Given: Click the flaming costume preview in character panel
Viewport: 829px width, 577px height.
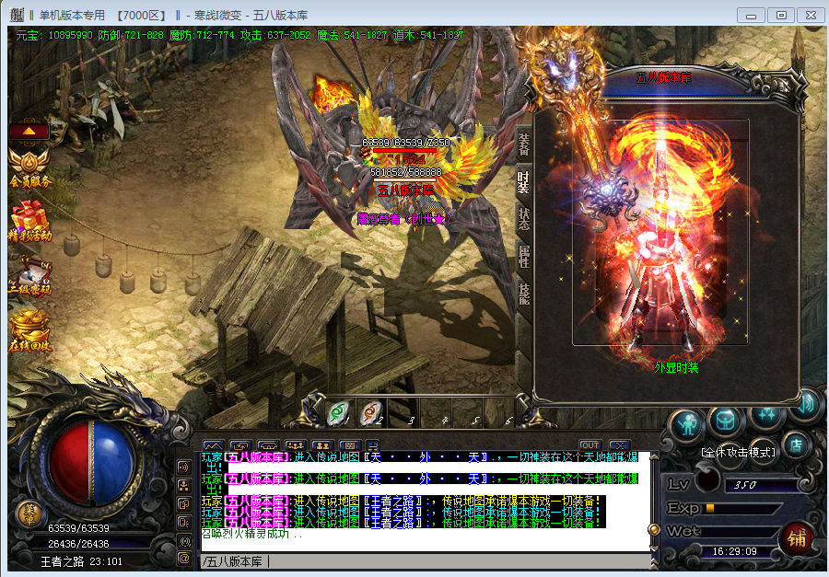Looking at the screenshot, I should tap(660, 233).
